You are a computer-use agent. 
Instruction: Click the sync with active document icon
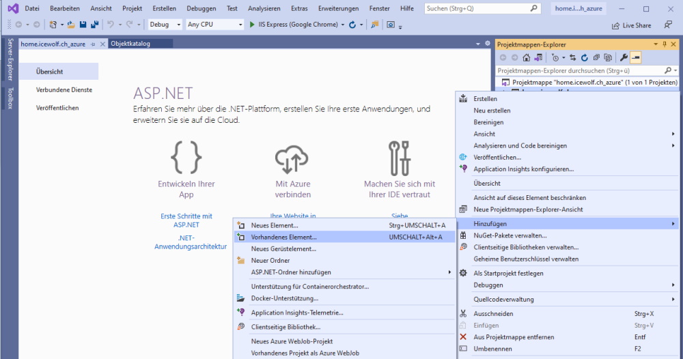573,57
